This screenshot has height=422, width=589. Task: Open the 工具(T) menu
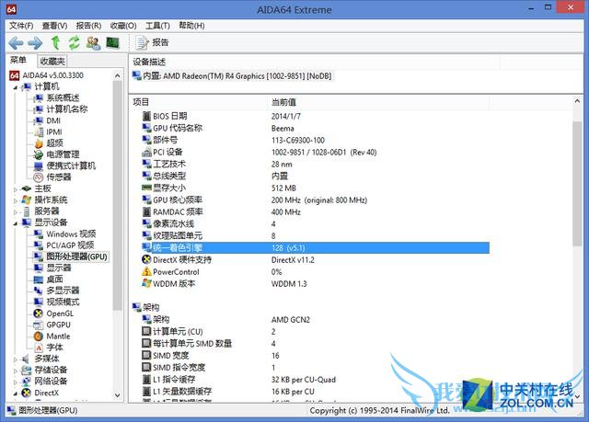point(157,26)
